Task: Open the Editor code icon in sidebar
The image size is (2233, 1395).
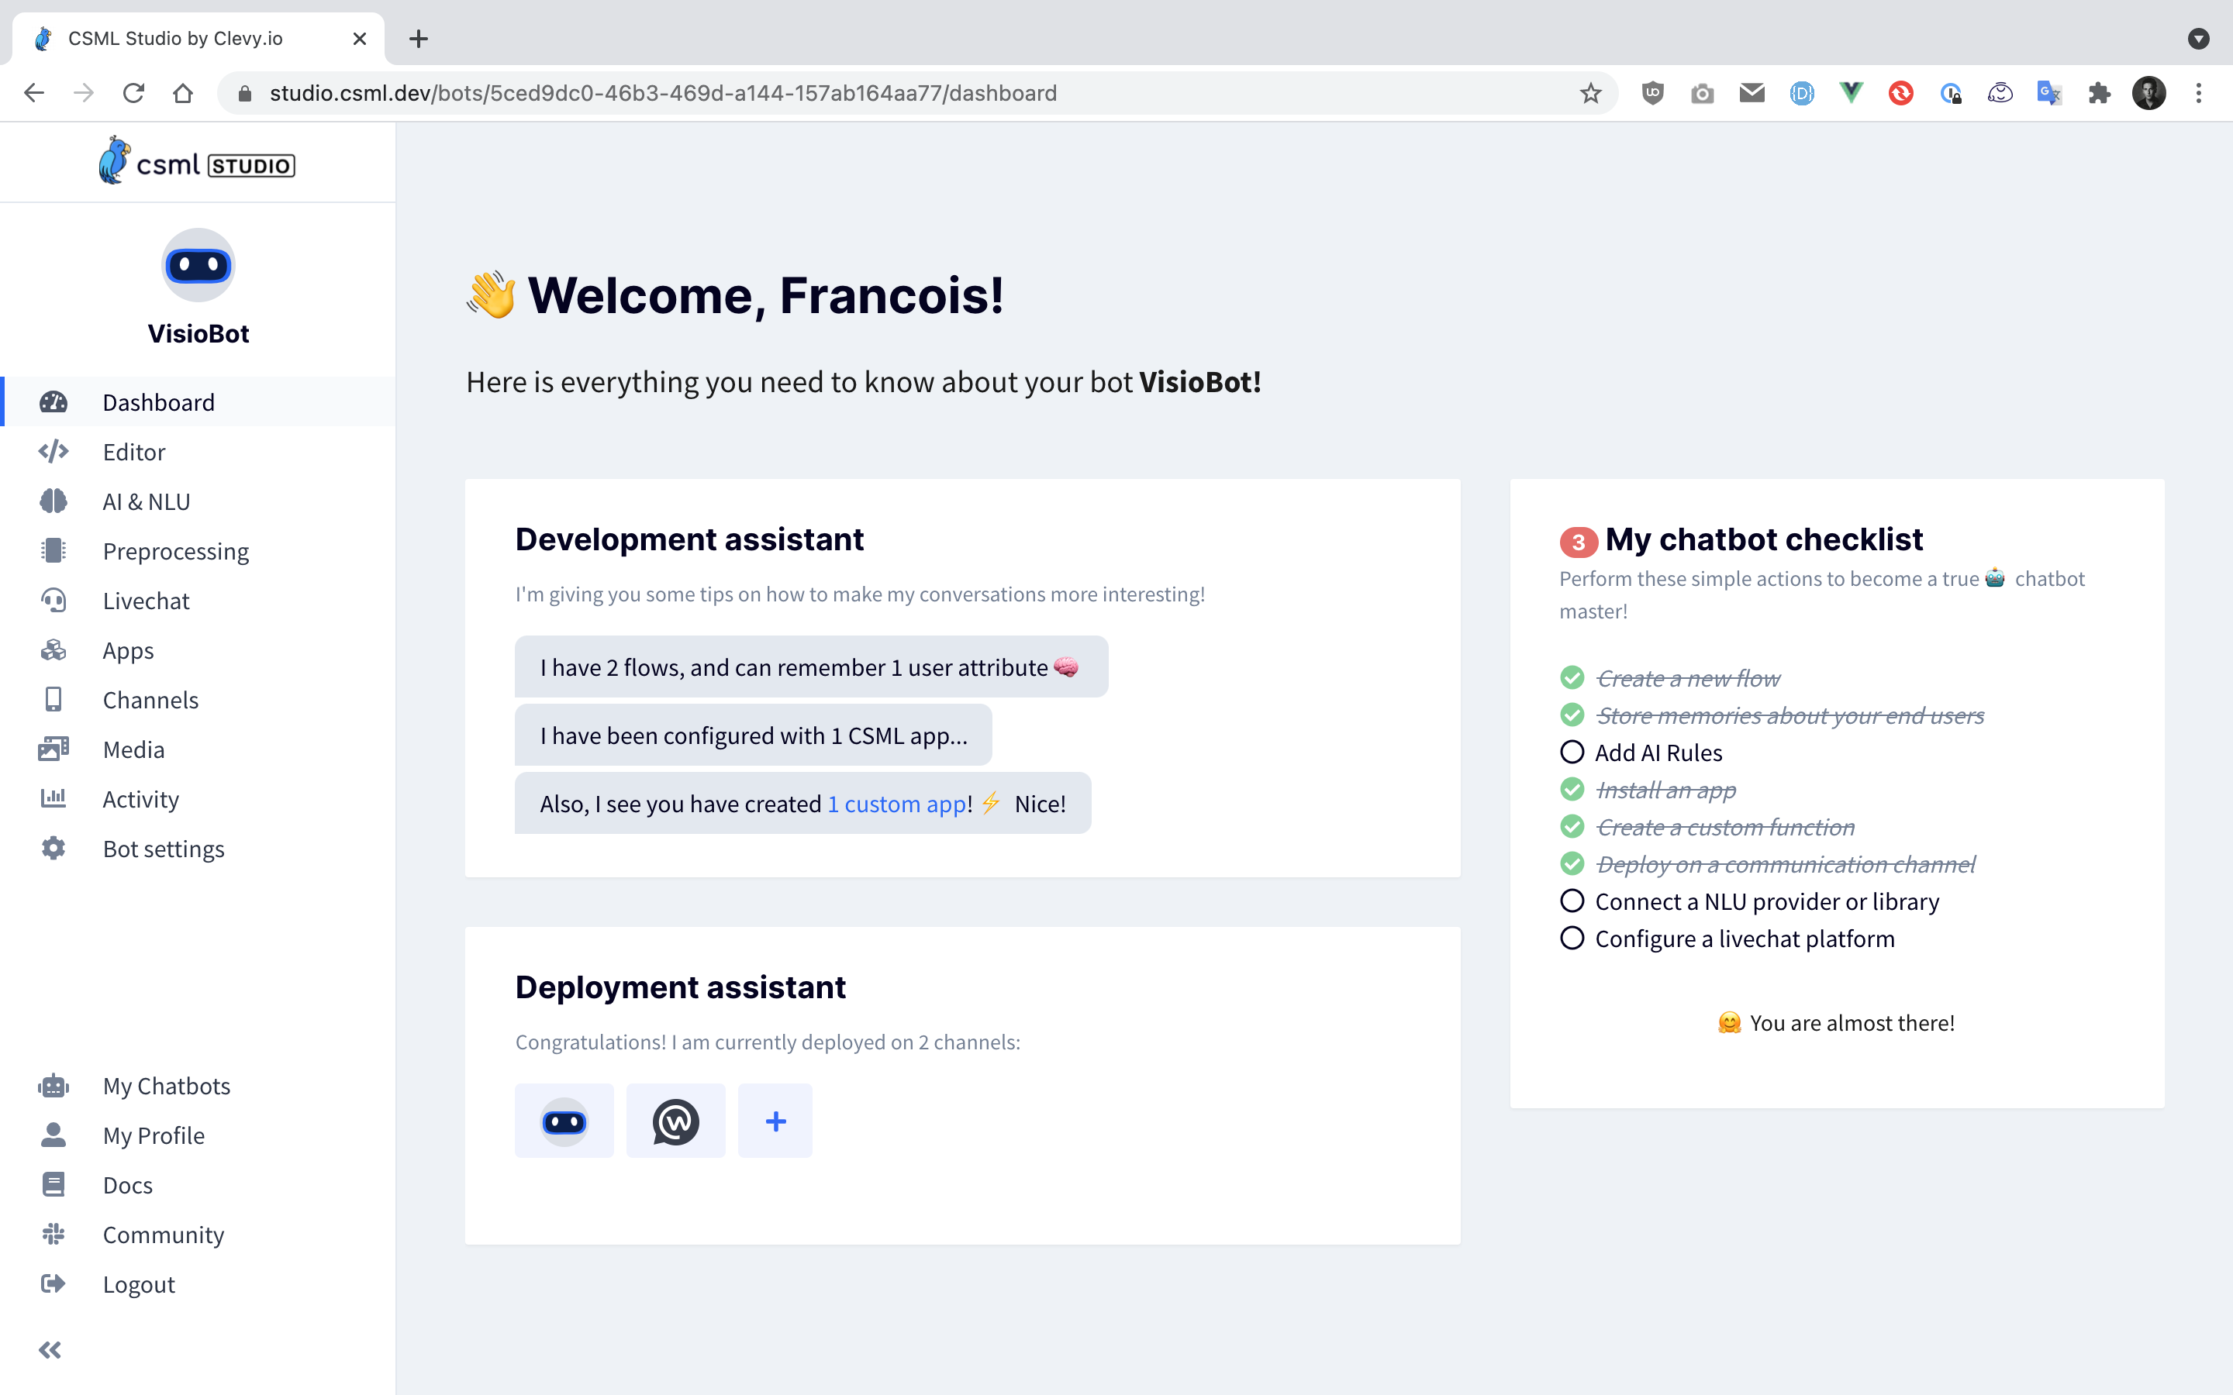Action: [x=53, y=451]
